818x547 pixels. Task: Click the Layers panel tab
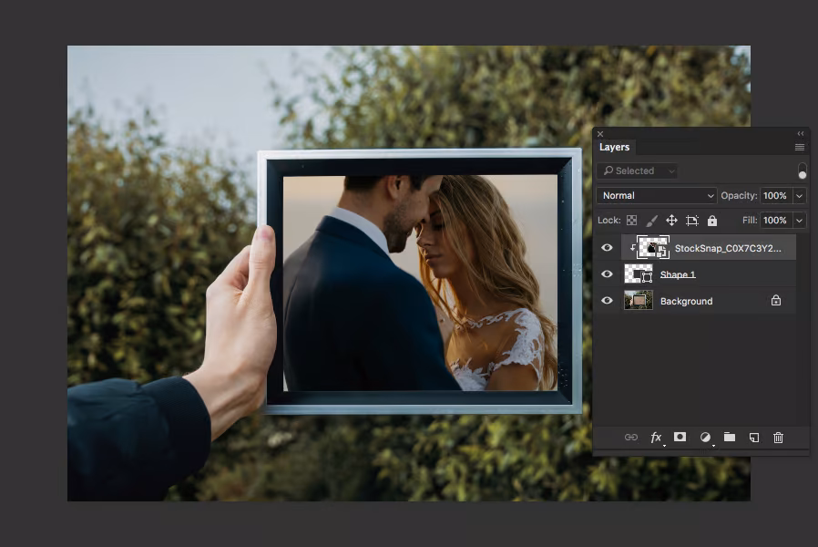tap(614, 147)
